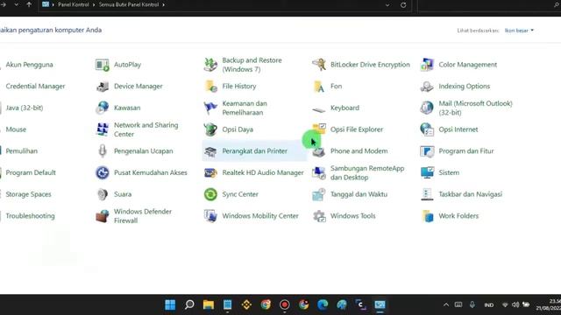The image size is (561, 315).
Task: Open 'Troubleshooting' link
Action: 31,216
